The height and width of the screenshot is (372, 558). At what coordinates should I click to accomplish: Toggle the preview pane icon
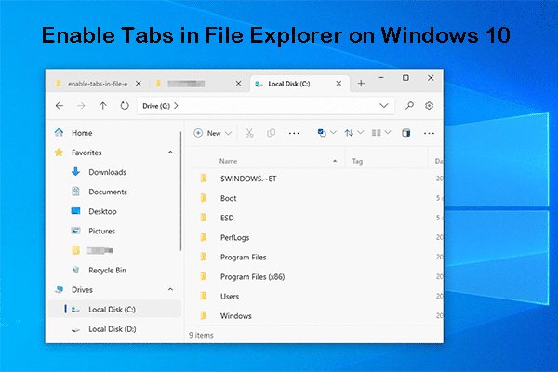click(x=406, y=133)
